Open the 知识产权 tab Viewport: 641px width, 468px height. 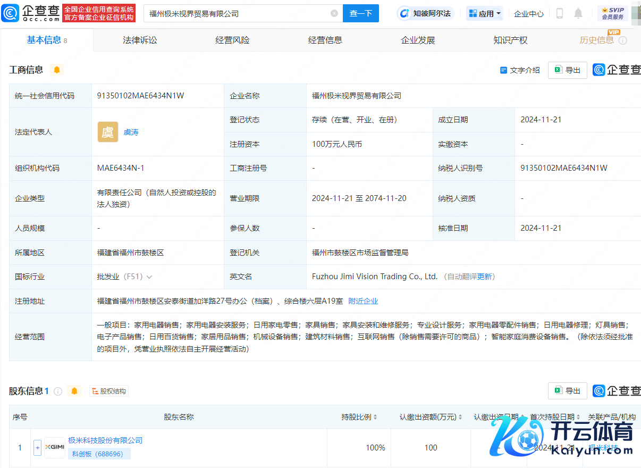pos(510,40)
